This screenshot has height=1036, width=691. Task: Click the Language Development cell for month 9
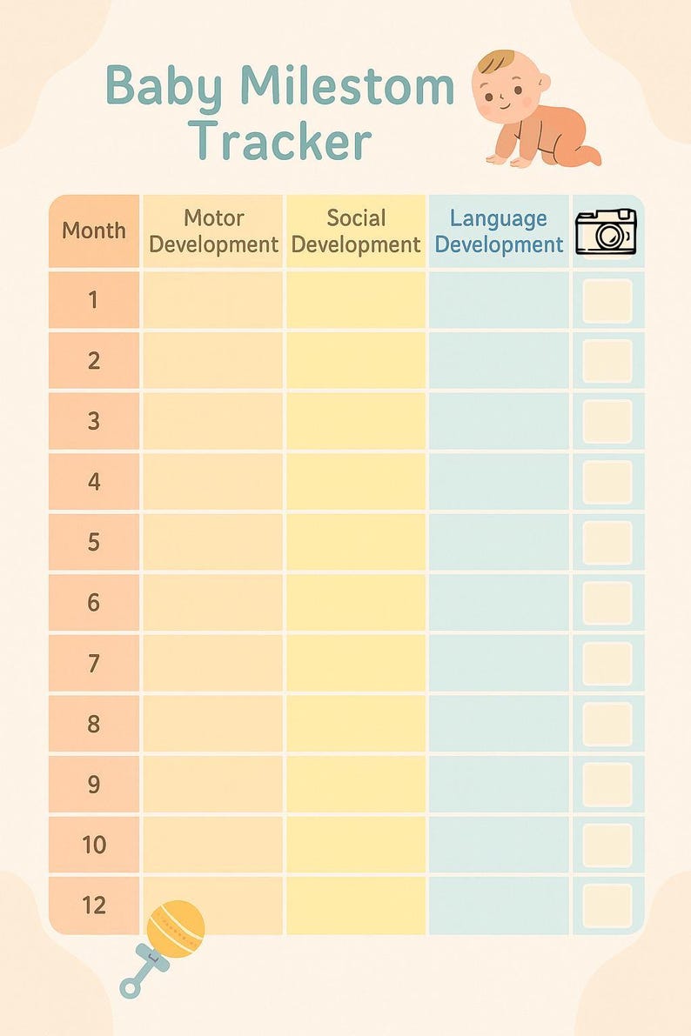(x=499, y=785)
